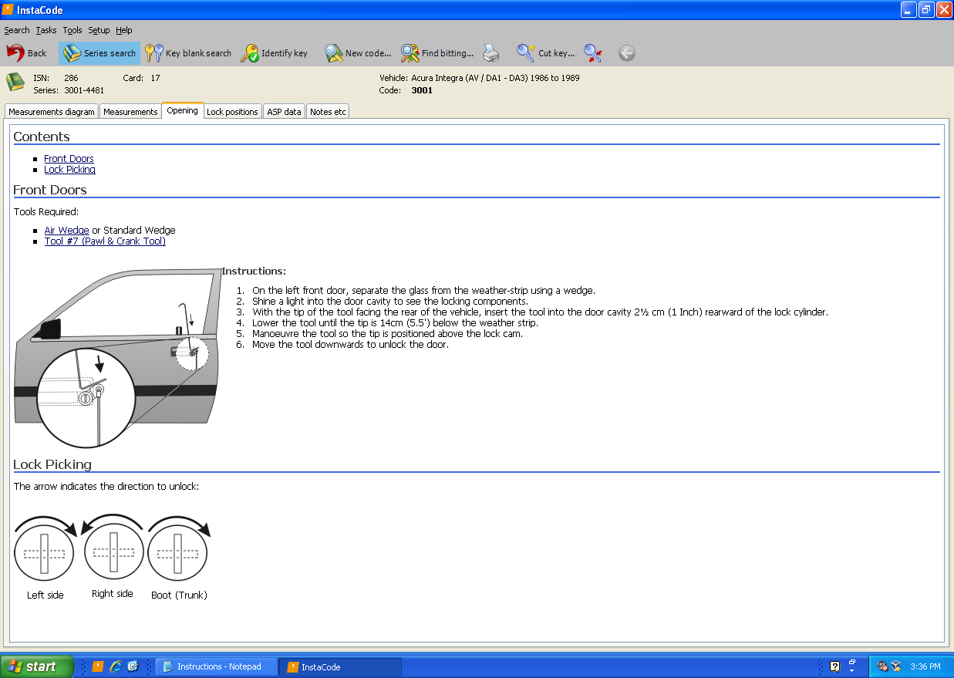Start a New code lookup
The image size is (954, 678).
(x=358, y=53)
